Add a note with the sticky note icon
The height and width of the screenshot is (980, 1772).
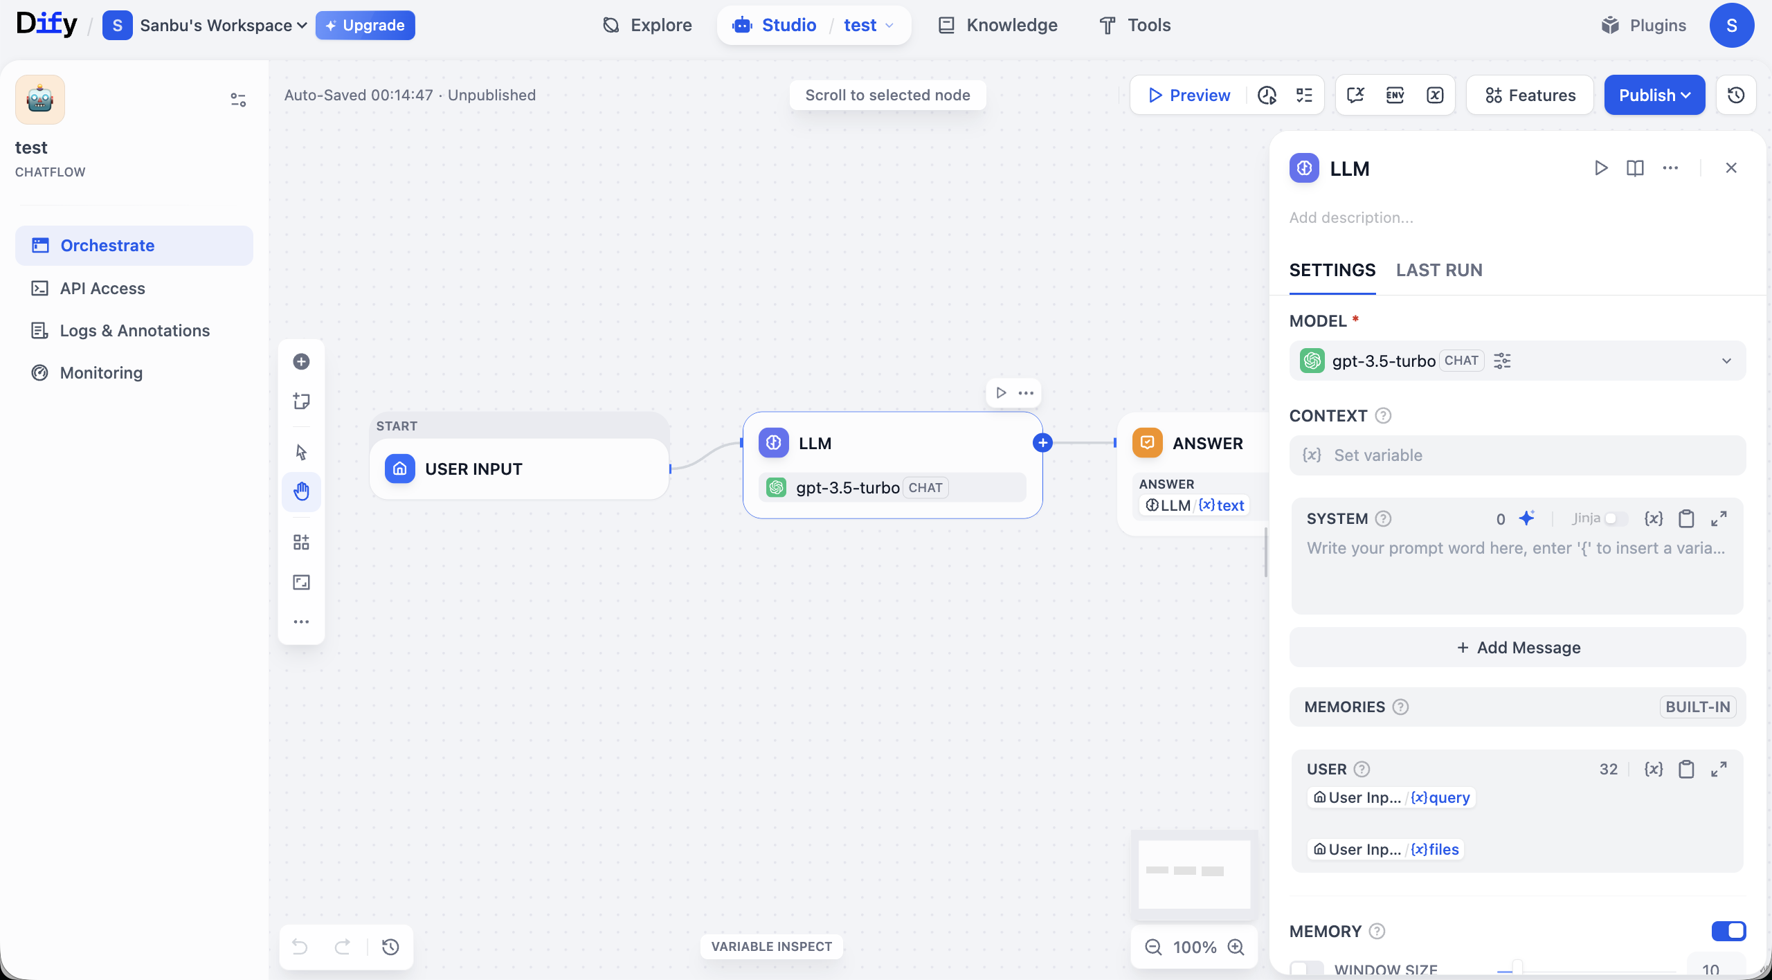(301, 401)
